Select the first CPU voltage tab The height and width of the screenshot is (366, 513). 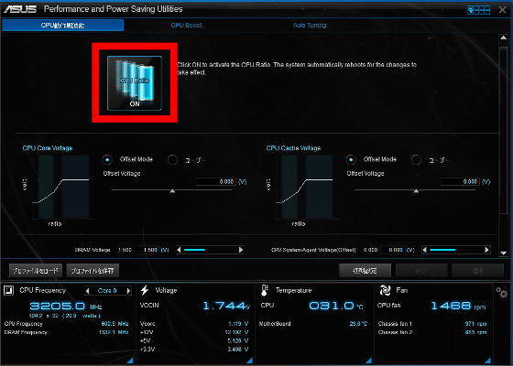pyautogui.click(x=63, y=26)
